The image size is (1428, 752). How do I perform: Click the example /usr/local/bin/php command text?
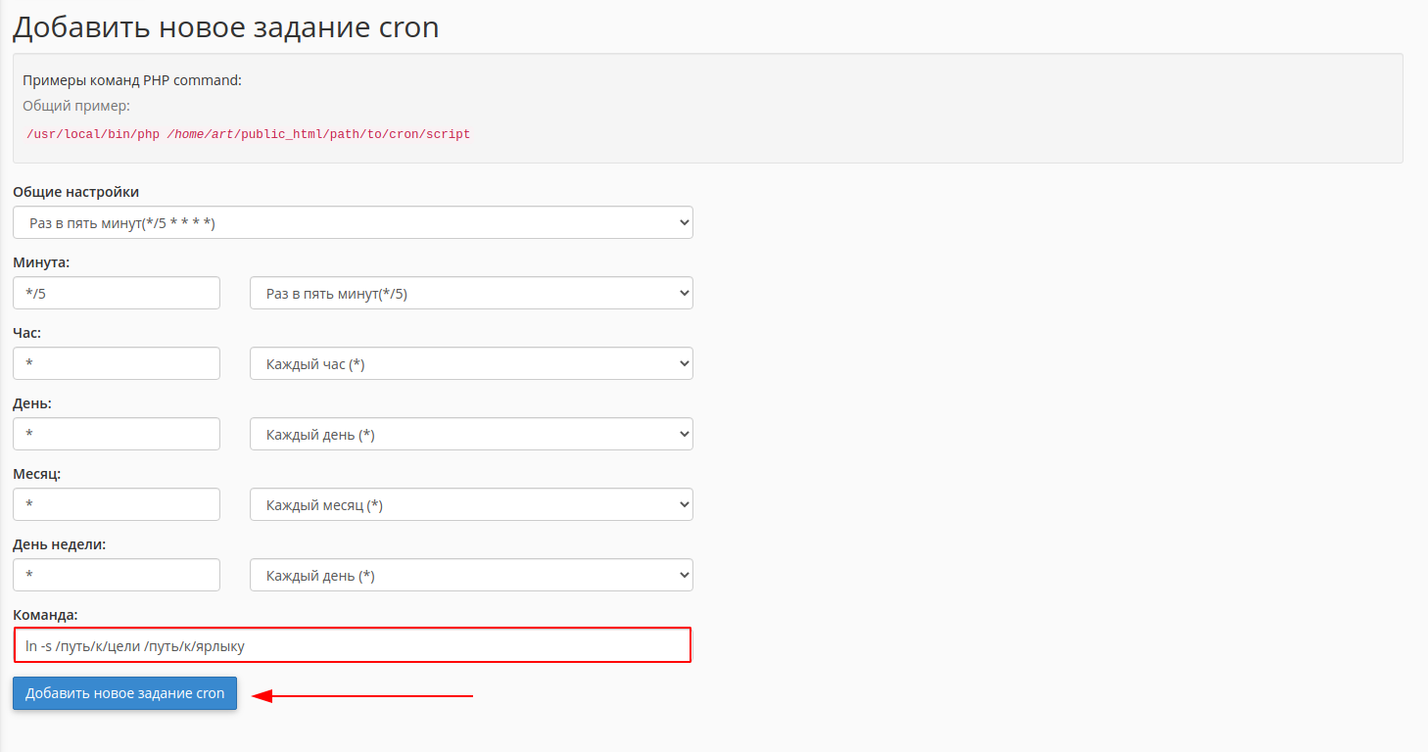(x=248, y=134)
